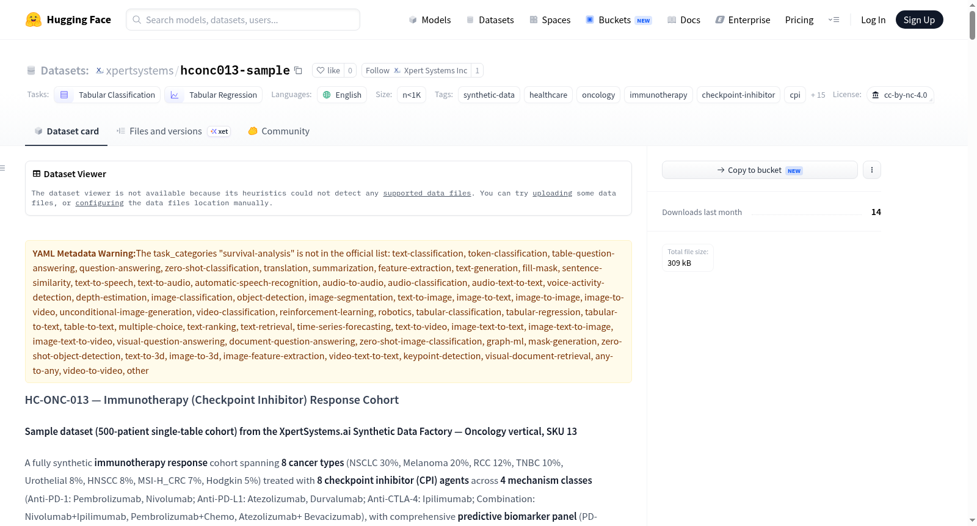Copy the dataset name with the copy icon

coord(298,70)
